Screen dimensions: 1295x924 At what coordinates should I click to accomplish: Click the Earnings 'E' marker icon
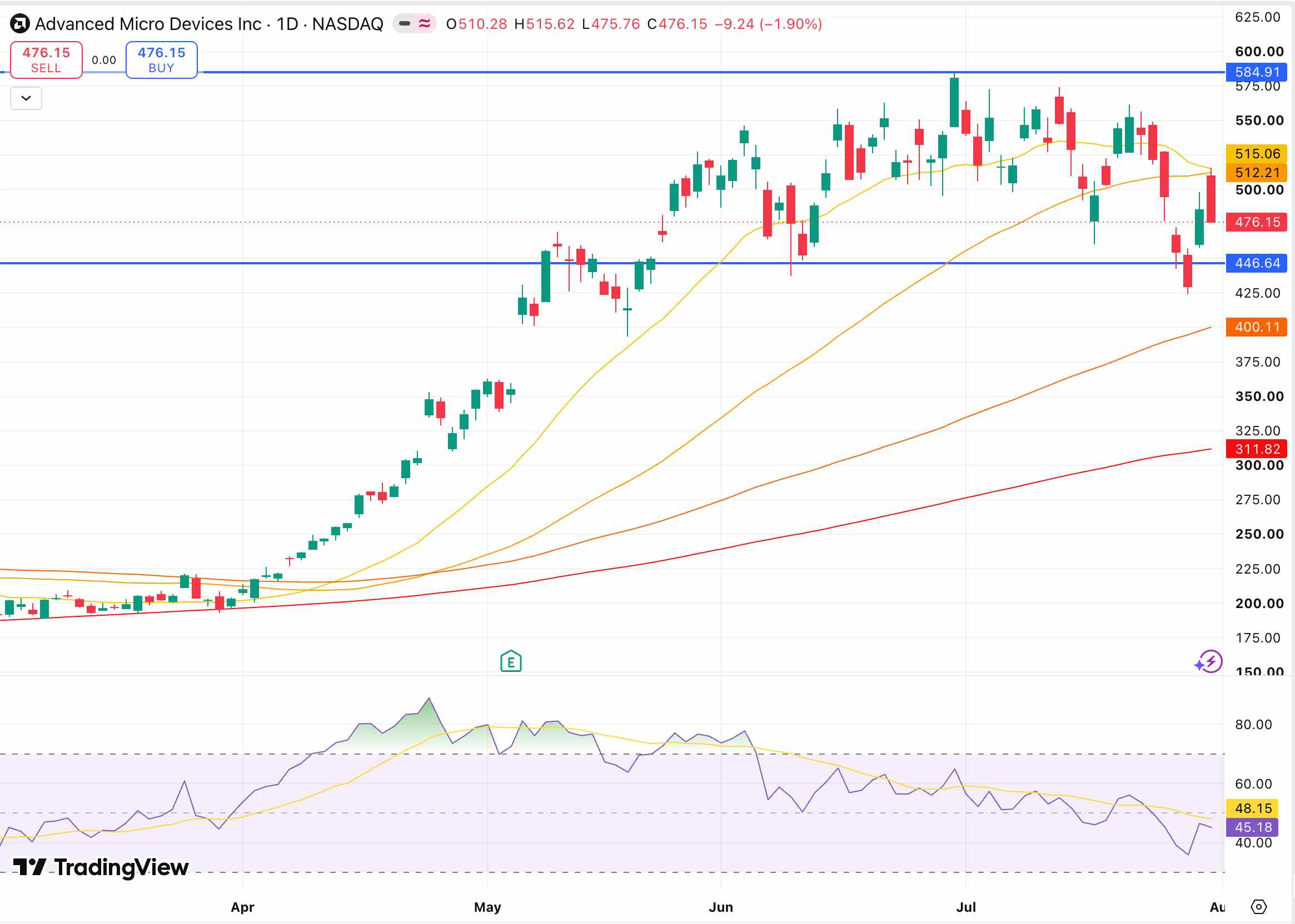point(511,661)
